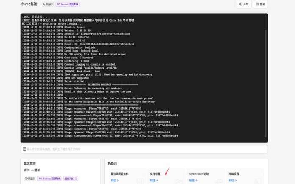This screenshot has height=184, width=295.
Task: Focus the terminal command input field
Action: coord(144,149)
